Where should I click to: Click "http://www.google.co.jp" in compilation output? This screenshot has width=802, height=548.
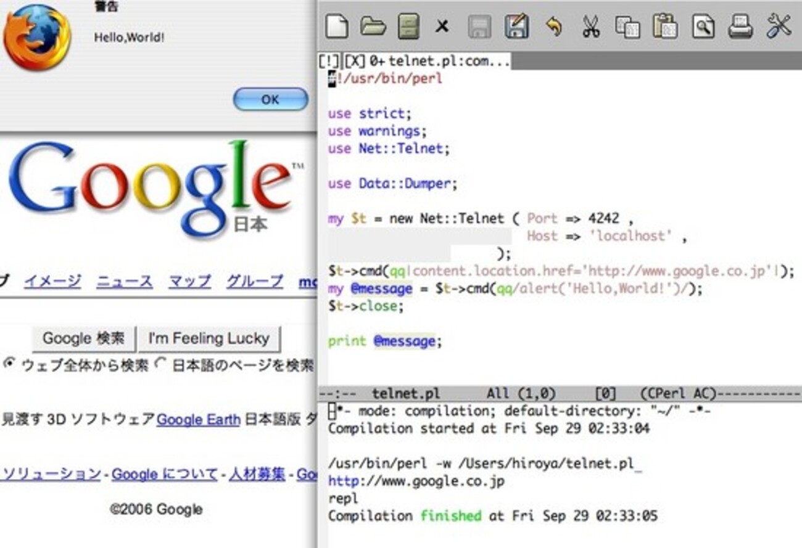tap(416, 481)
